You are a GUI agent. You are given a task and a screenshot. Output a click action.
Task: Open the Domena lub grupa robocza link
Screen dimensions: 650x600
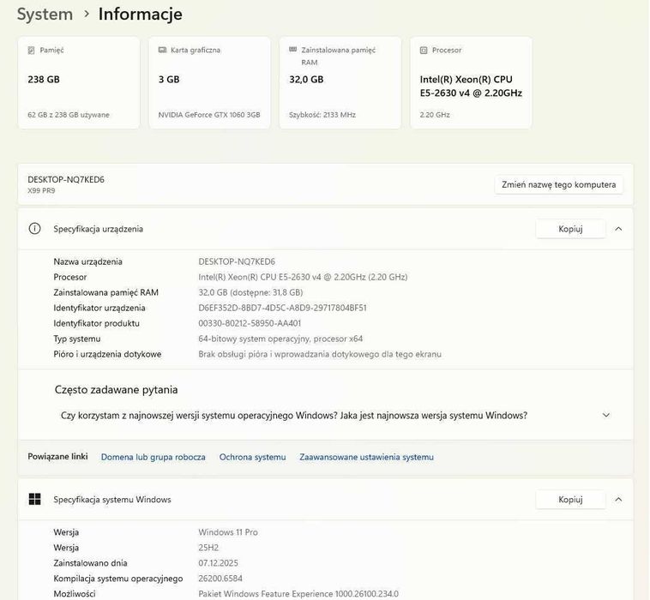click(x=153, y=457)
